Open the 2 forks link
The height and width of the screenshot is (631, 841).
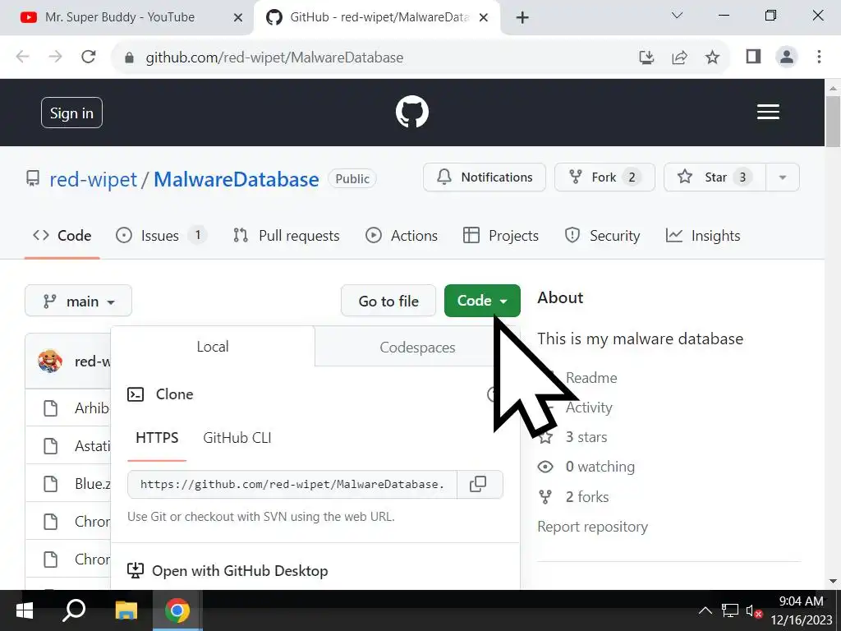tap(586, 497)
